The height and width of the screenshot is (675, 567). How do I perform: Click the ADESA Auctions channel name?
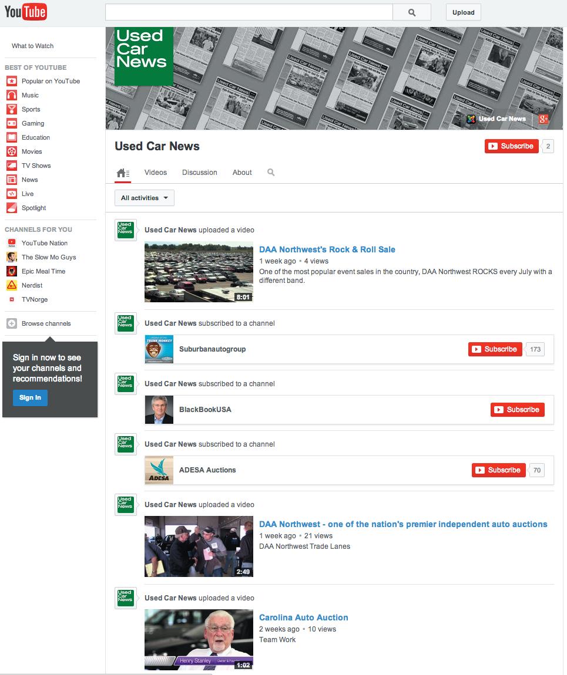coord(207,470)
